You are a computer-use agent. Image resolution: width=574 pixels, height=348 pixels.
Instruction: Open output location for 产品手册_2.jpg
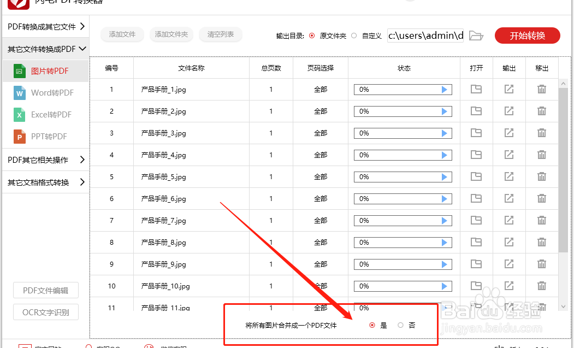(x=509, y=111)
